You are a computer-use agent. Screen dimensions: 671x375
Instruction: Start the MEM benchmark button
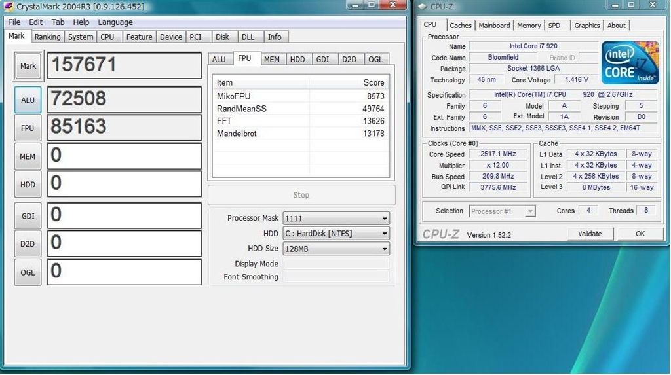28,157
